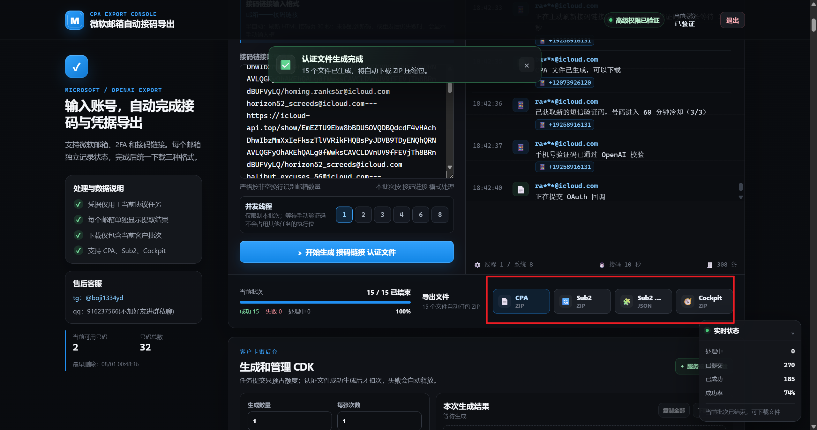The width and height of the screenshot is (817, 430).
Task: Click the 退出 logout button
Action: (732, 20)
